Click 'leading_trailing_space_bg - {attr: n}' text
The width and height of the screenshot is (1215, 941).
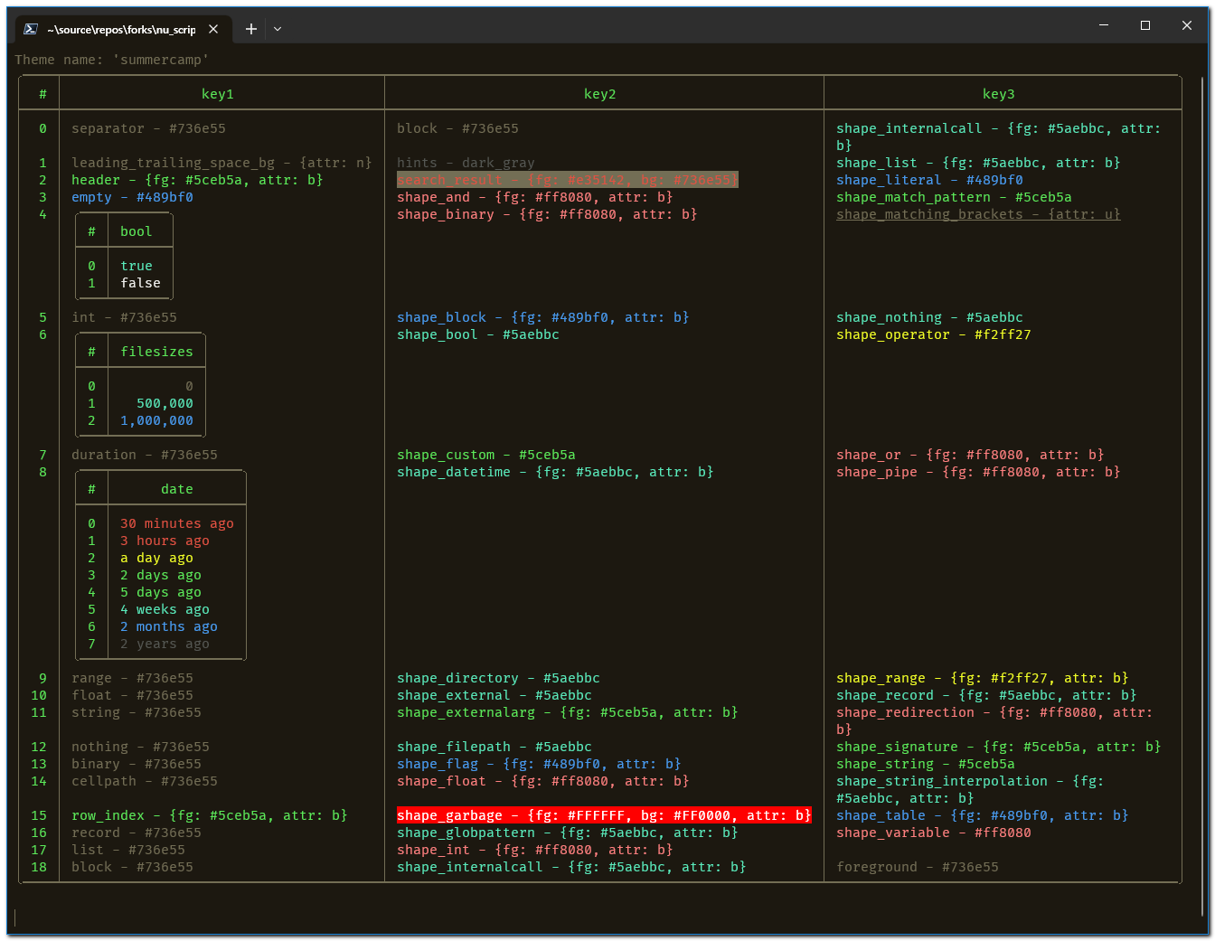tap(221, 163)
